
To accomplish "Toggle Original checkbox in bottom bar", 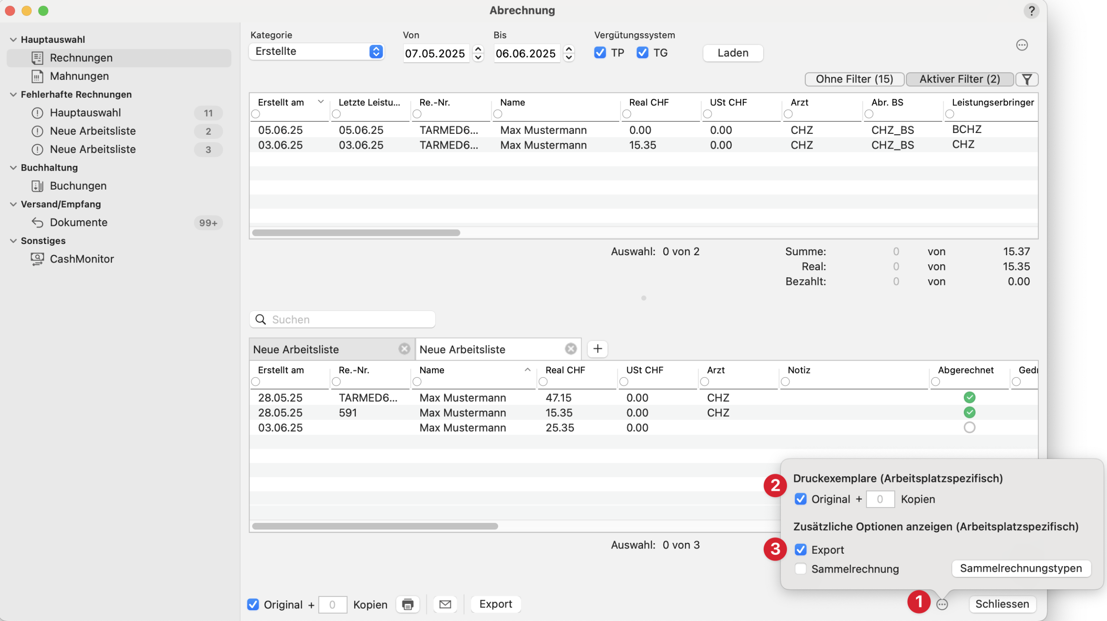I will pyautogui.click(x=253, y=605).
